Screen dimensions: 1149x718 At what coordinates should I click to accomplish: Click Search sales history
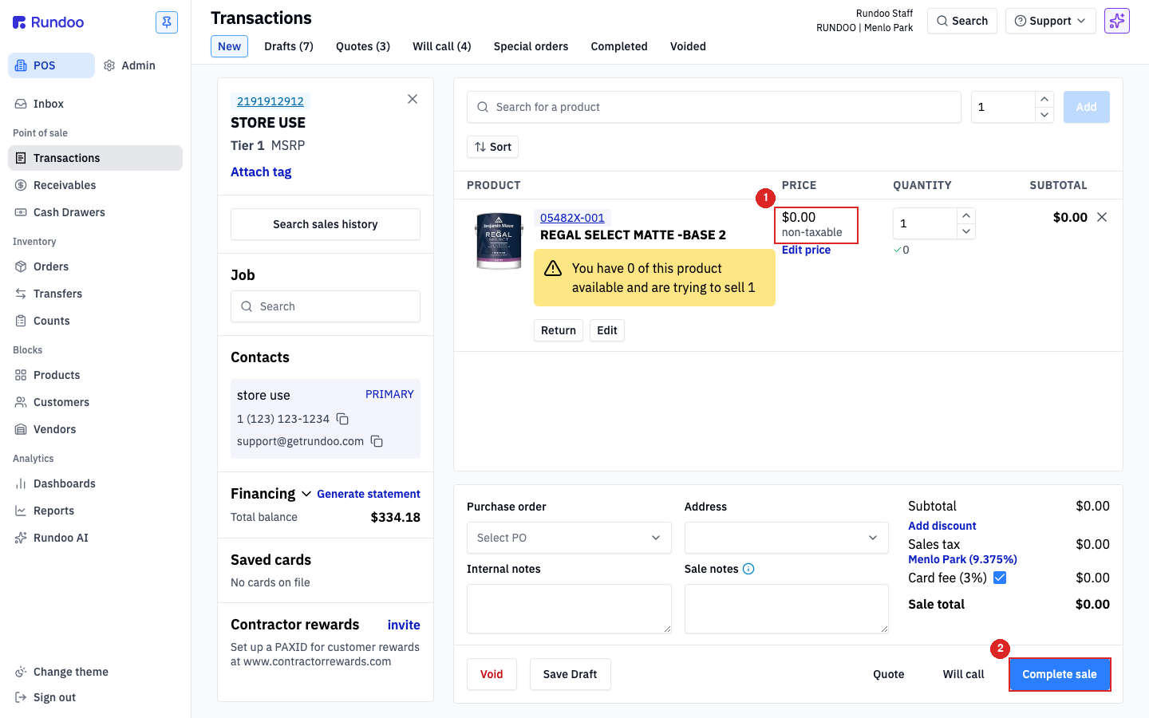(326, 224)
